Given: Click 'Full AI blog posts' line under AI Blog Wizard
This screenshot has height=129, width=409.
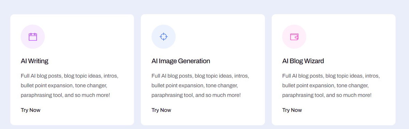Looking at the screenshot, I should 331,76.
